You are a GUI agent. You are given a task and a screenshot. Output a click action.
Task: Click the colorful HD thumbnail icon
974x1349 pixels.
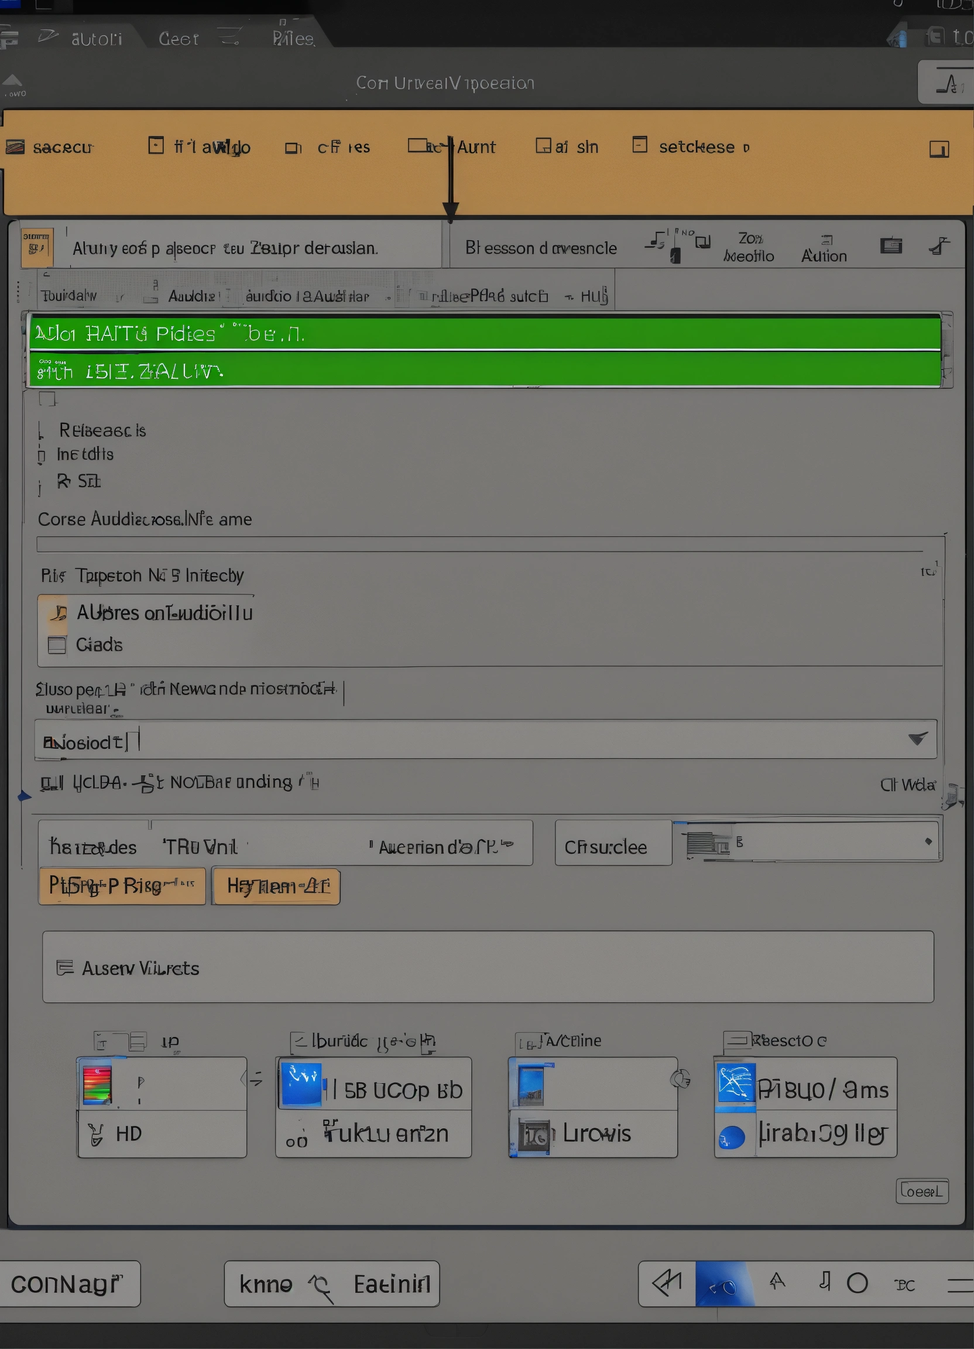tap(98, 1084)
